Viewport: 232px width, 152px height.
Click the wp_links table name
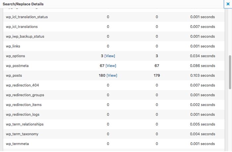click(x=13, y=46)
